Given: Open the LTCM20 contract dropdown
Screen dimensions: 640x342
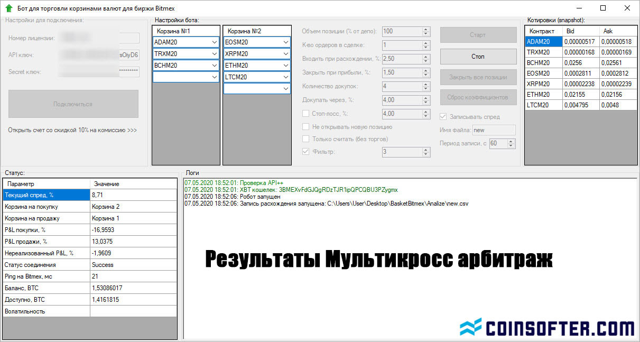Looking at the screenshot, I should point(285,77).
